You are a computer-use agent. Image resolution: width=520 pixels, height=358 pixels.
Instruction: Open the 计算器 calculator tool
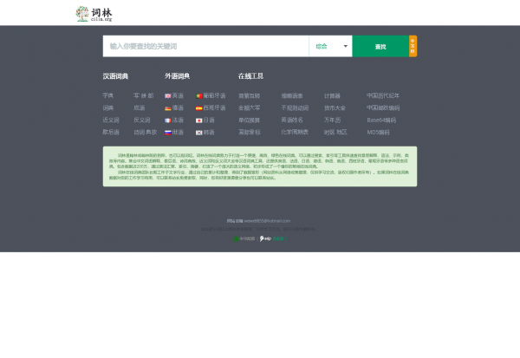[x=332, y=95]
